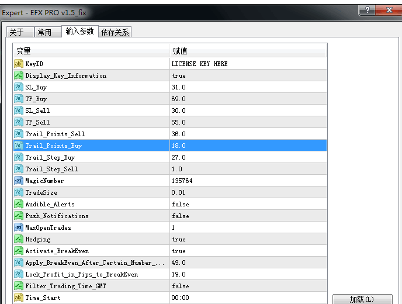Click the icon beside Lock_Profit_in_Pips_to_BreakEven
402x304 pixels.
click(18, 274)
